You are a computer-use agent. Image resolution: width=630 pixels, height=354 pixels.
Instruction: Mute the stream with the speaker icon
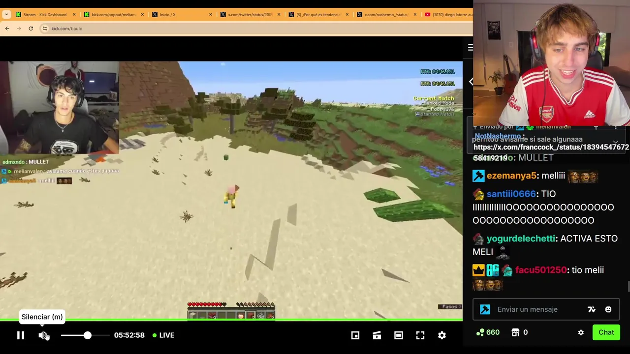[x=43, y=335]
